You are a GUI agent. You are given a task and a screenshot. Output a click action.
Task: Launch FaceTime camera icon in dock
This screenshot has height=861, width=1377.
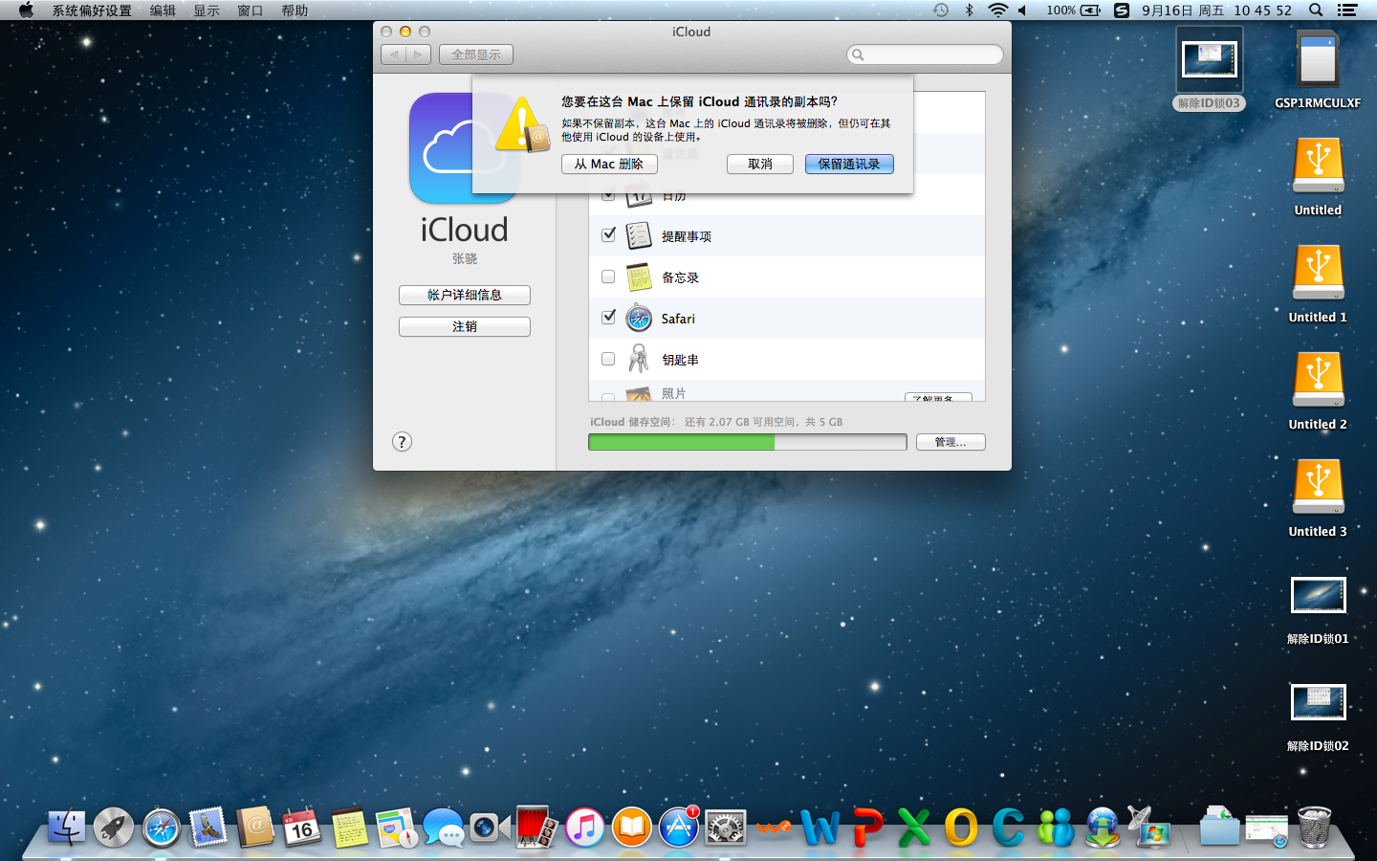coord(491,828)
